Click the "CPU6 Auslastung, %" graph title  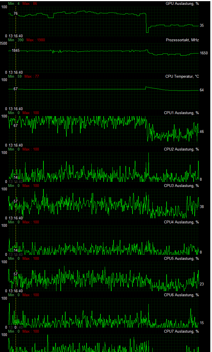pyautogui.click(x=181, y=295)
